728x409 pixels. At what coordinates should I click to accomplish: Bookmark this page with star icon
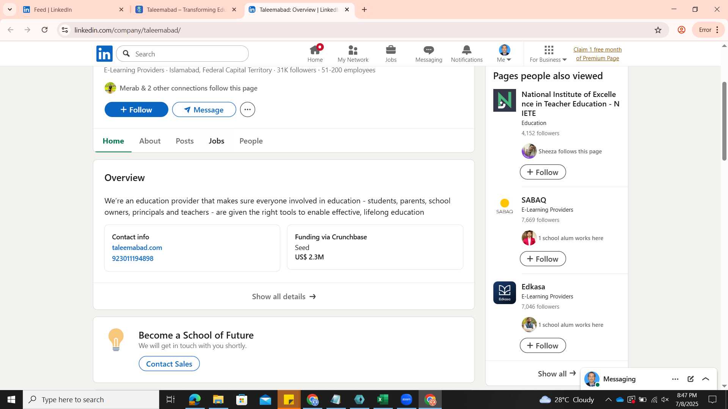658,30
